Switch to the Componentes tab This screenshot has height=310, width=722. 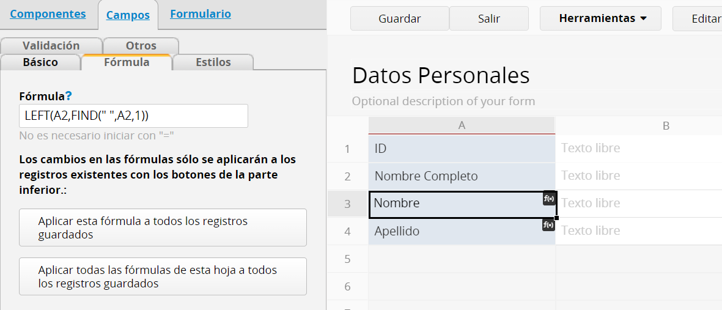48,14
